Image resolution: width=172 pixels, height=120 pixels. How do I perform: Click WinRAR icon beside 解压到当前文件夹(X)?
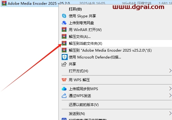64,43
